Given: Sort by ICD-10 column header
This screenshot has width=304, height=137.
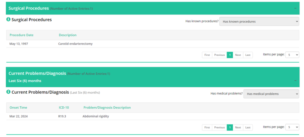Looking at the screenshot, I should click(64, 107).
